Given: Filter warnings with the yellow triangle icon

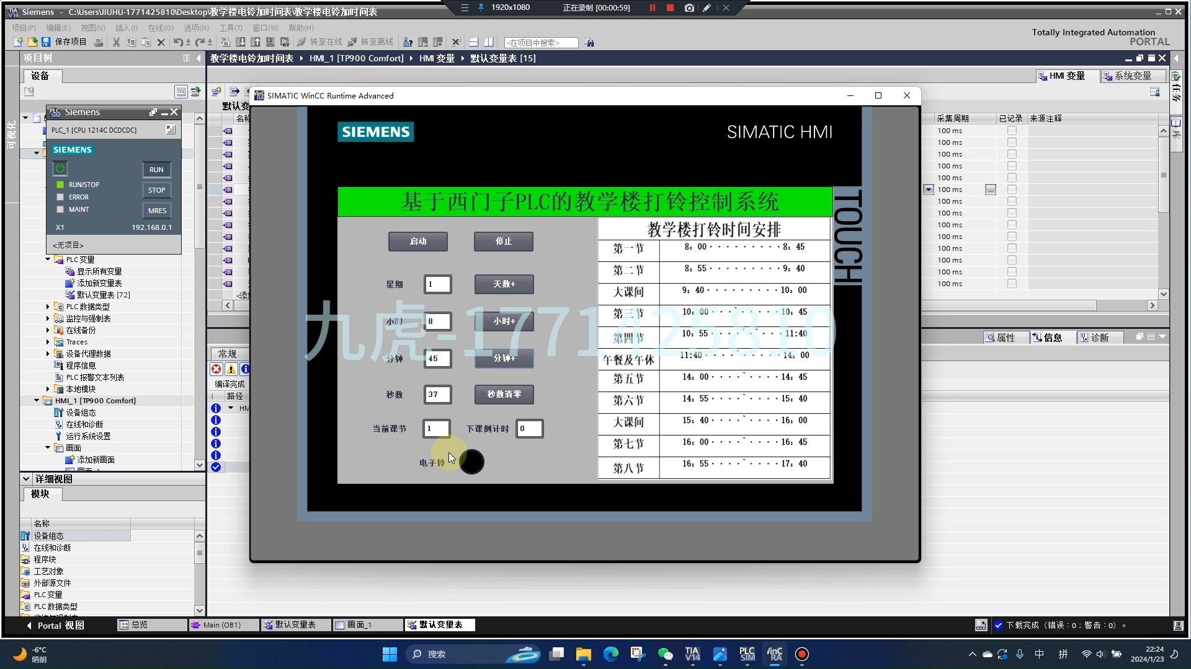Looking at the screenshot, I should tap(231, 369).
